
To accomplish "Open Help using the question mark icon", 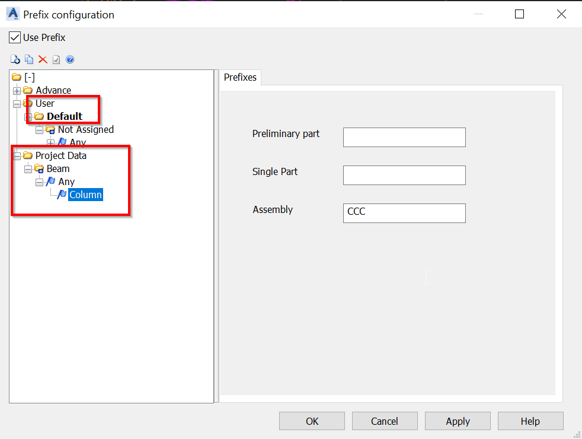I will pyautogui.click(x=70, y=59).
